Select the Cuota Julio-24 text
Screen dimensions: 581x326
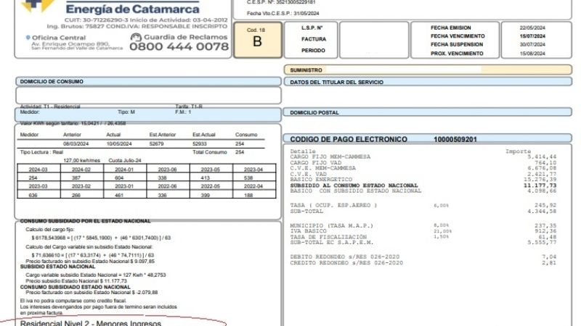click(x=125, y=160)
